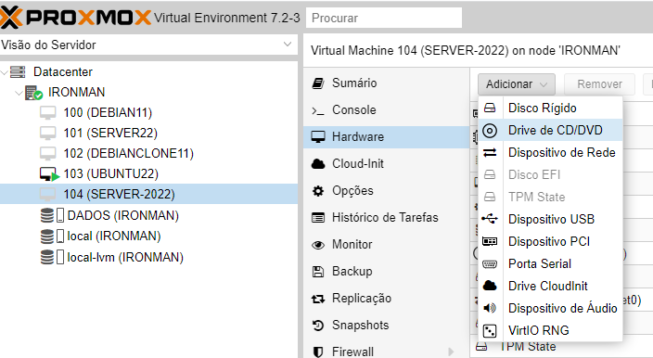Click the VirtIO RNG dice icon
The image size is (653, 358).
click(x=490, y=330)
